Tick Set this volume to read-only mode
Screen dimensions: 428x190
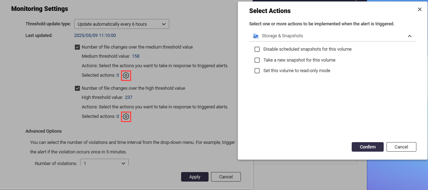pyautogui.click(x=257, y=71)
